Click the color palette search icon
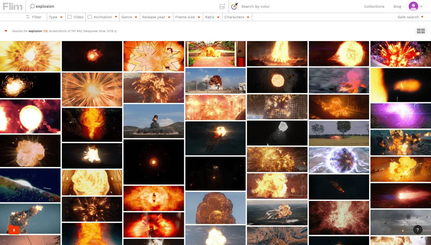The height and width of the screenshot is (245, 431). [x=234, y=6]
